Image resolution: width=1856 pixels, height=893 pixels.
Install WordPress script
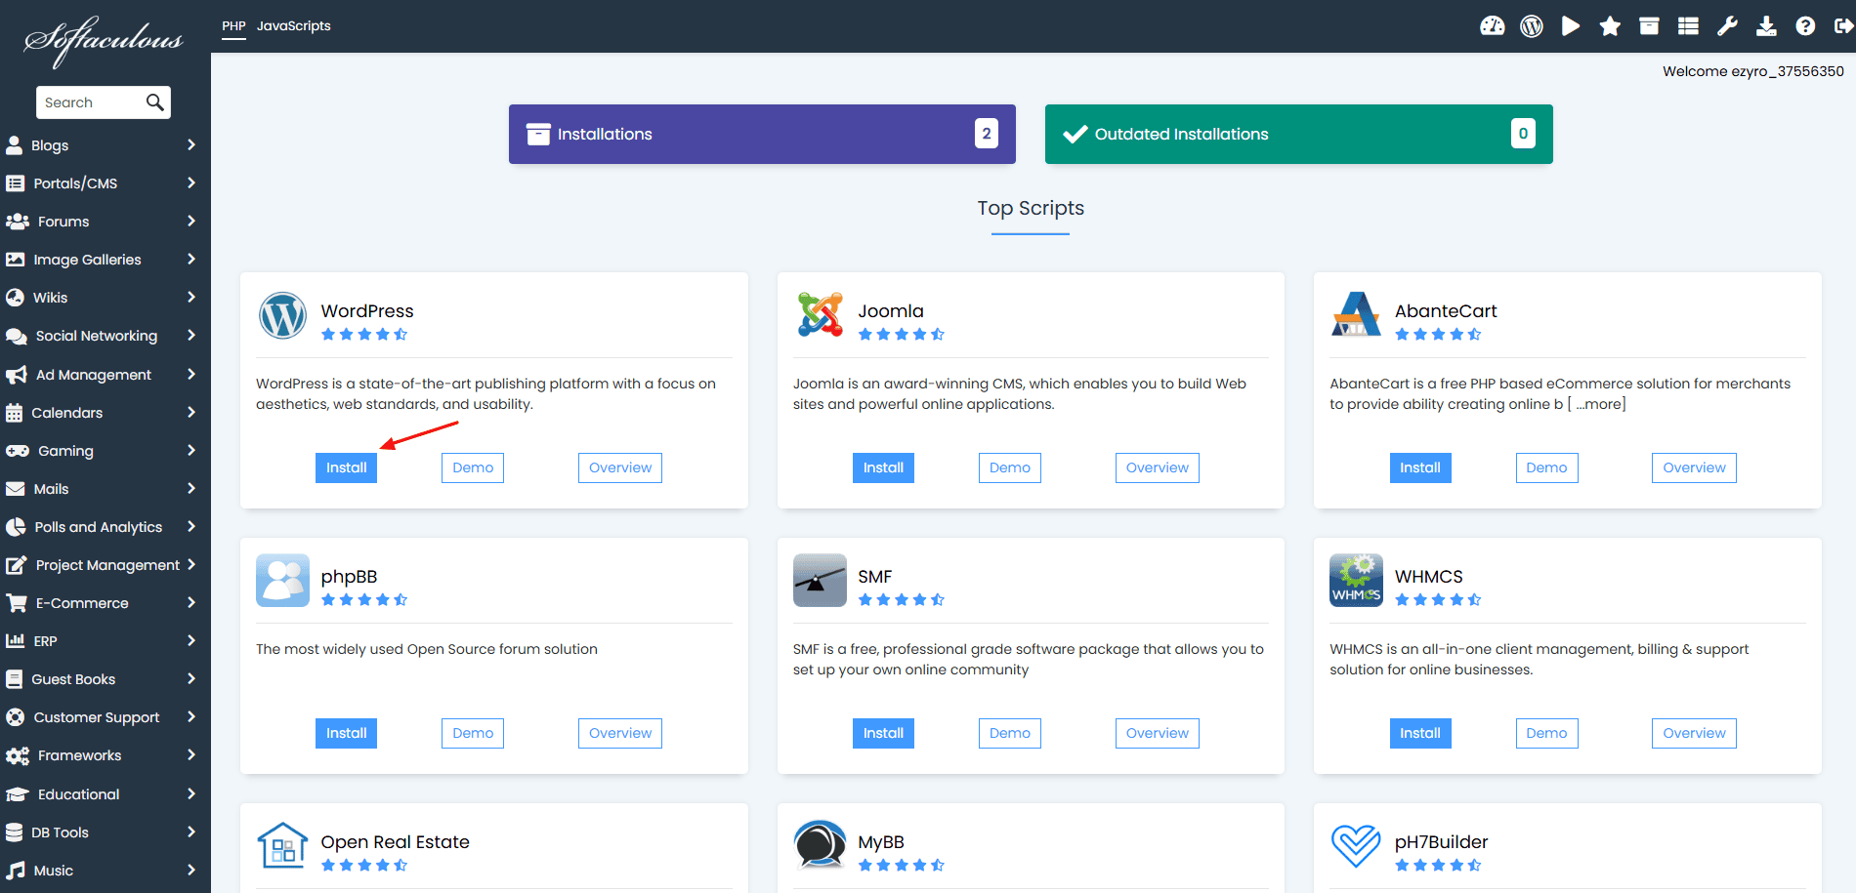pos(346,467)
